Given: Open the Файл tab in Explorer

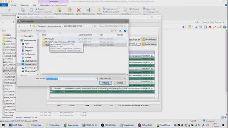Looking at the screenshot, I should (4, 5).
